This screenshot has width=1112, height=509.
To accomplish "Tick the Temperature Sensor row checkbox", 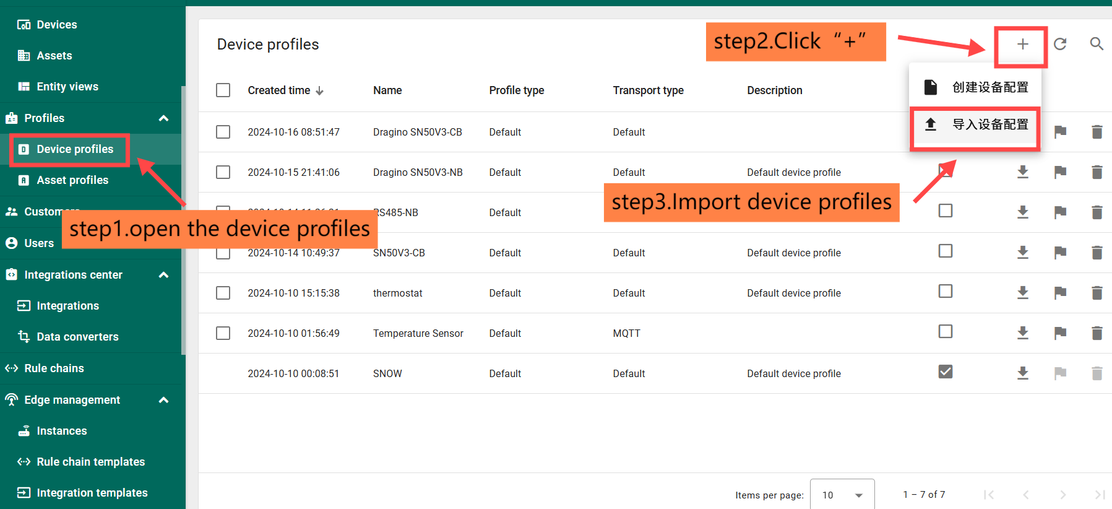I will [x=223, y=333].
